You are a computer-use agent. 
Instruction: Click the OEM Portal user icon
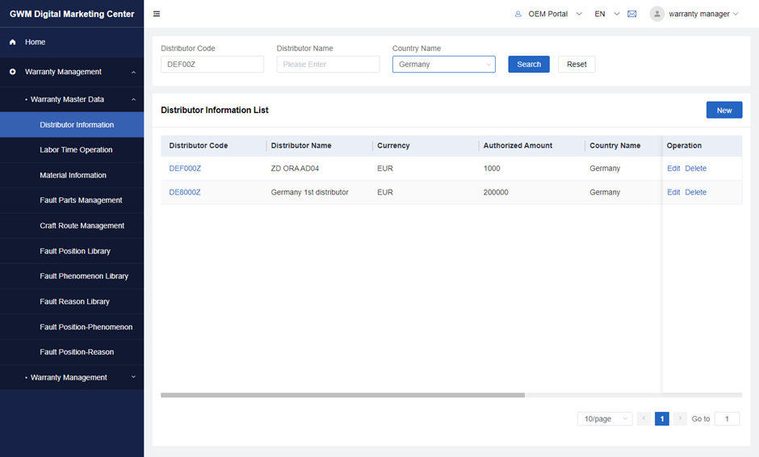click(518, 14)
